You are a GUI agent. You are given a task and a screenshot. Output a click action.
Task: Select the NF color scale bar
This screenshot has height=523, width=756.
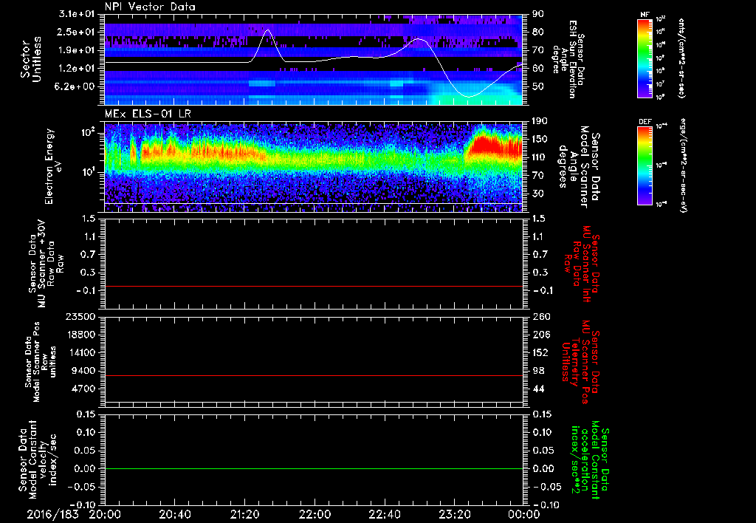tap(645, 58)
